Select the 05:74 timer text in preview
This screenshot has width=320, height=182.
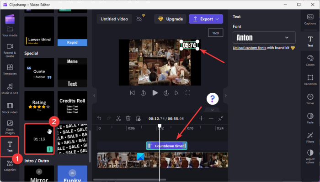coord(189,45)
